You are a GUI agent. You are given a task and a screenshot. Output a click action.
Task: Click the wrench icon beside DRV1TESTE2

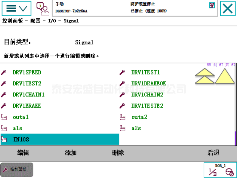click(122, 106)
